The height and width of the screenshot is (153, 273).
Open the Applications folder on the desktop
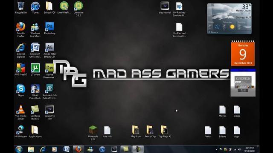(35, 131)
